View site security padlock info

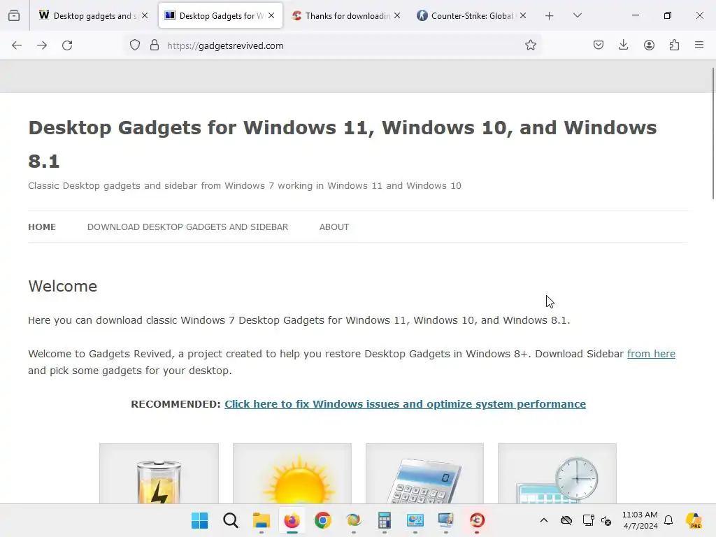(x=155, y=45)
